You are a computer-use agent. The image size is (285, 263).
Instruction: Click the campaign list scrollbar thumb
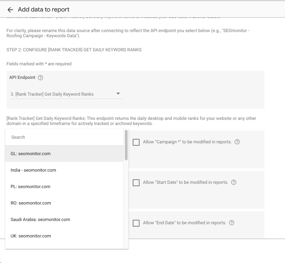tap(126, 145)
